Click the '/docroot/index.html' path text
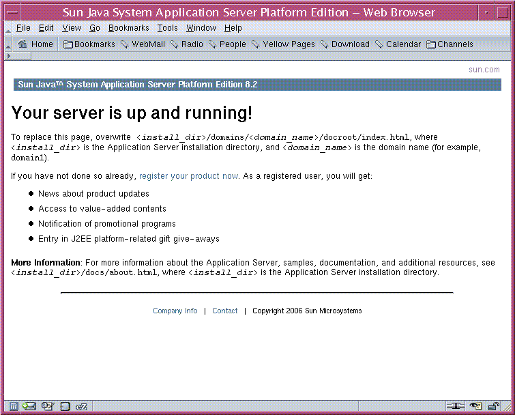Image resolution: width=515 pixels, height=415 pixels. (x=364, y=137)
